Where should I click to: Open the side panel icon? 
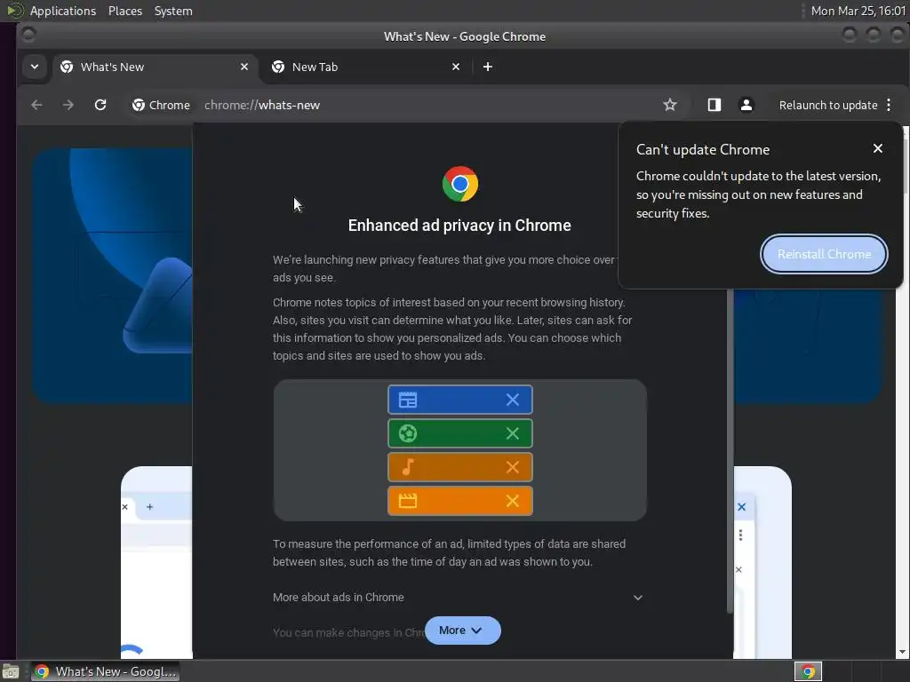coord(714,105)
